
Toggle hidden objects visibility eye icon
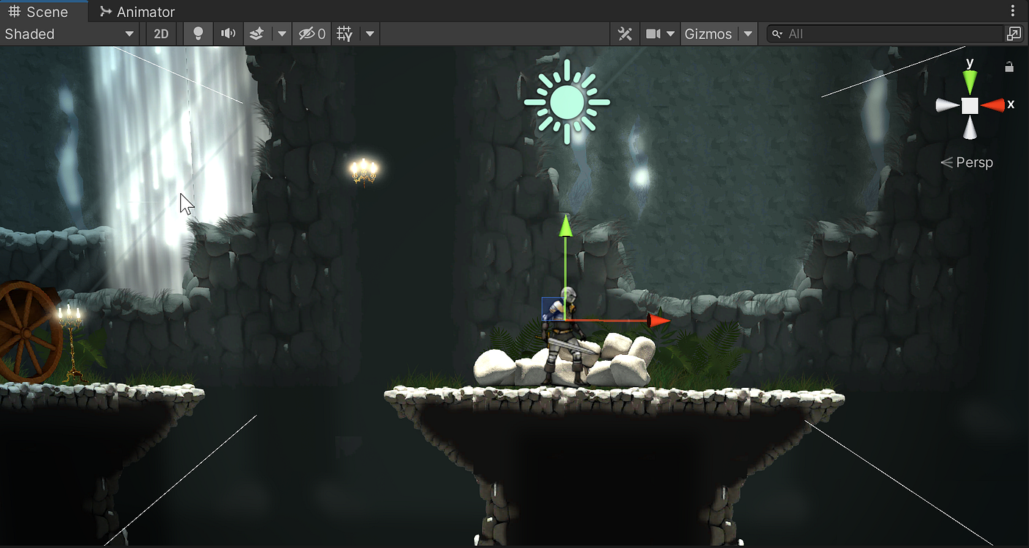(312, 34)
